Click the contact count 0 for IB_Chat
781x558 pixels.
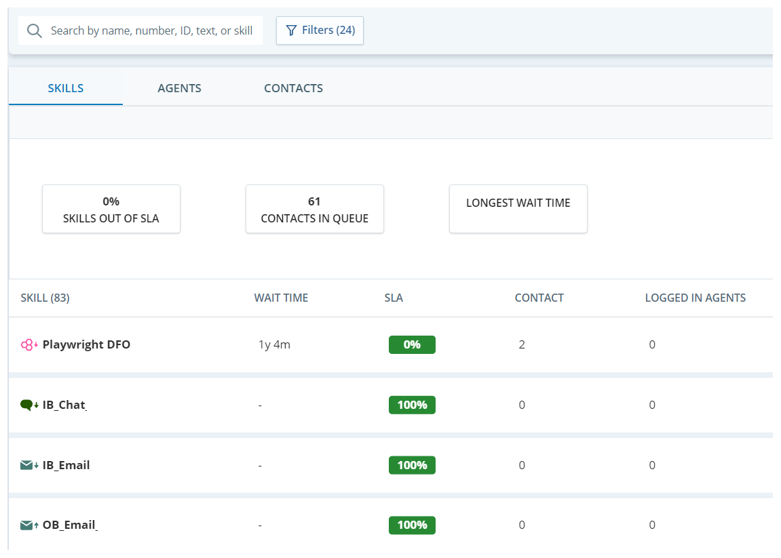click(522, 405)
